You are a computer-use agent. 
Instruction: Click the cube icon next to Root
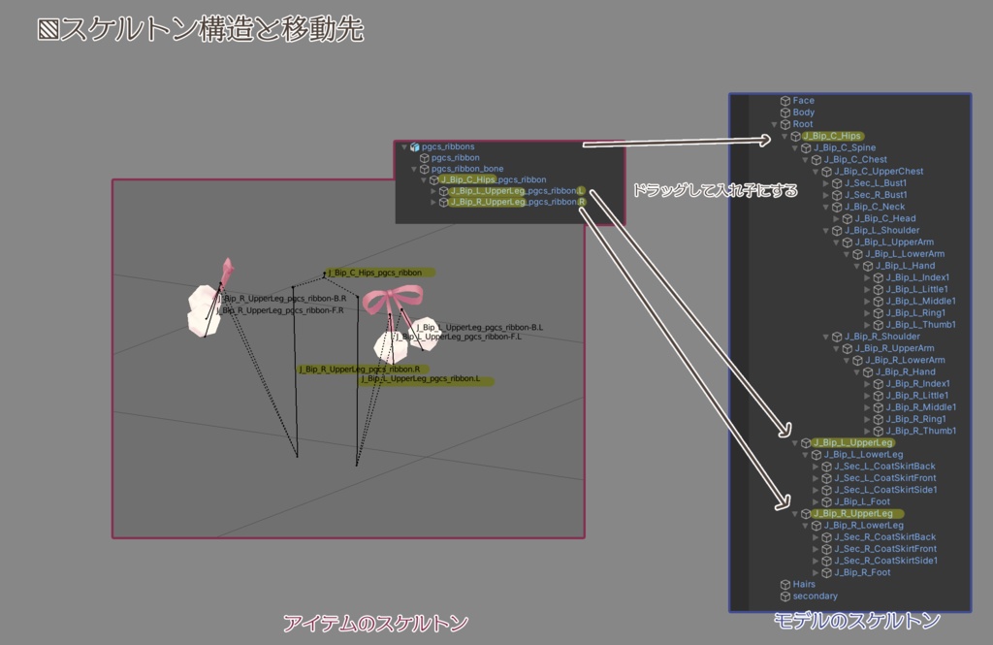[x=785, y=124]
